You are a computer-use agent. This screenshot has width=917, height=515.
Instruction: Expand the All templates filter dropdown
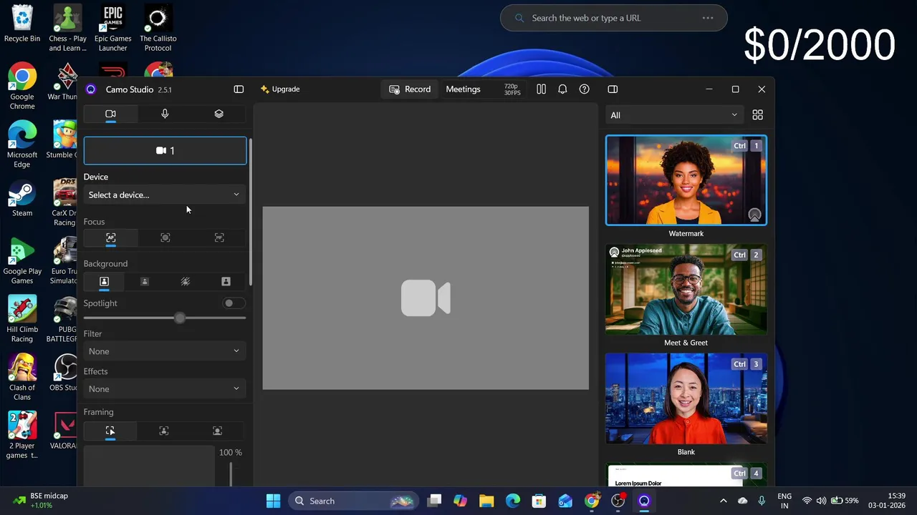pos(674,115)
